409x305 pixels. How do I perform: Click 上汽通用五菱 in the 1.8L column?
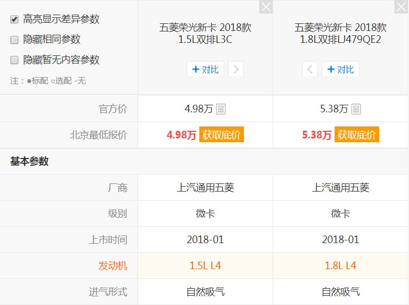341,188
